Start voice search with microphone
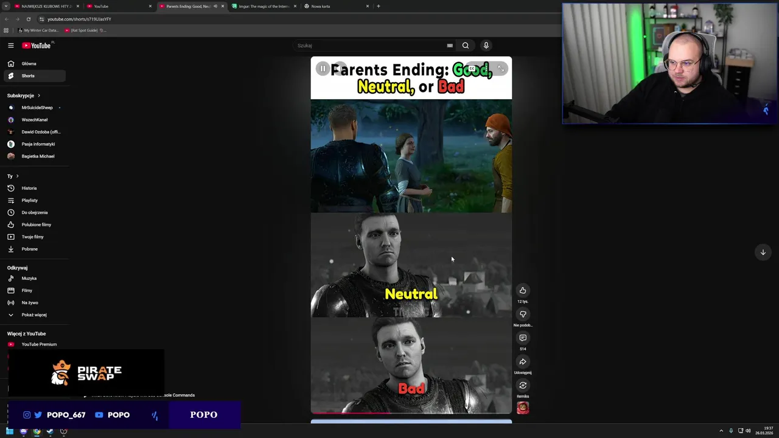 tap(486, 46)
